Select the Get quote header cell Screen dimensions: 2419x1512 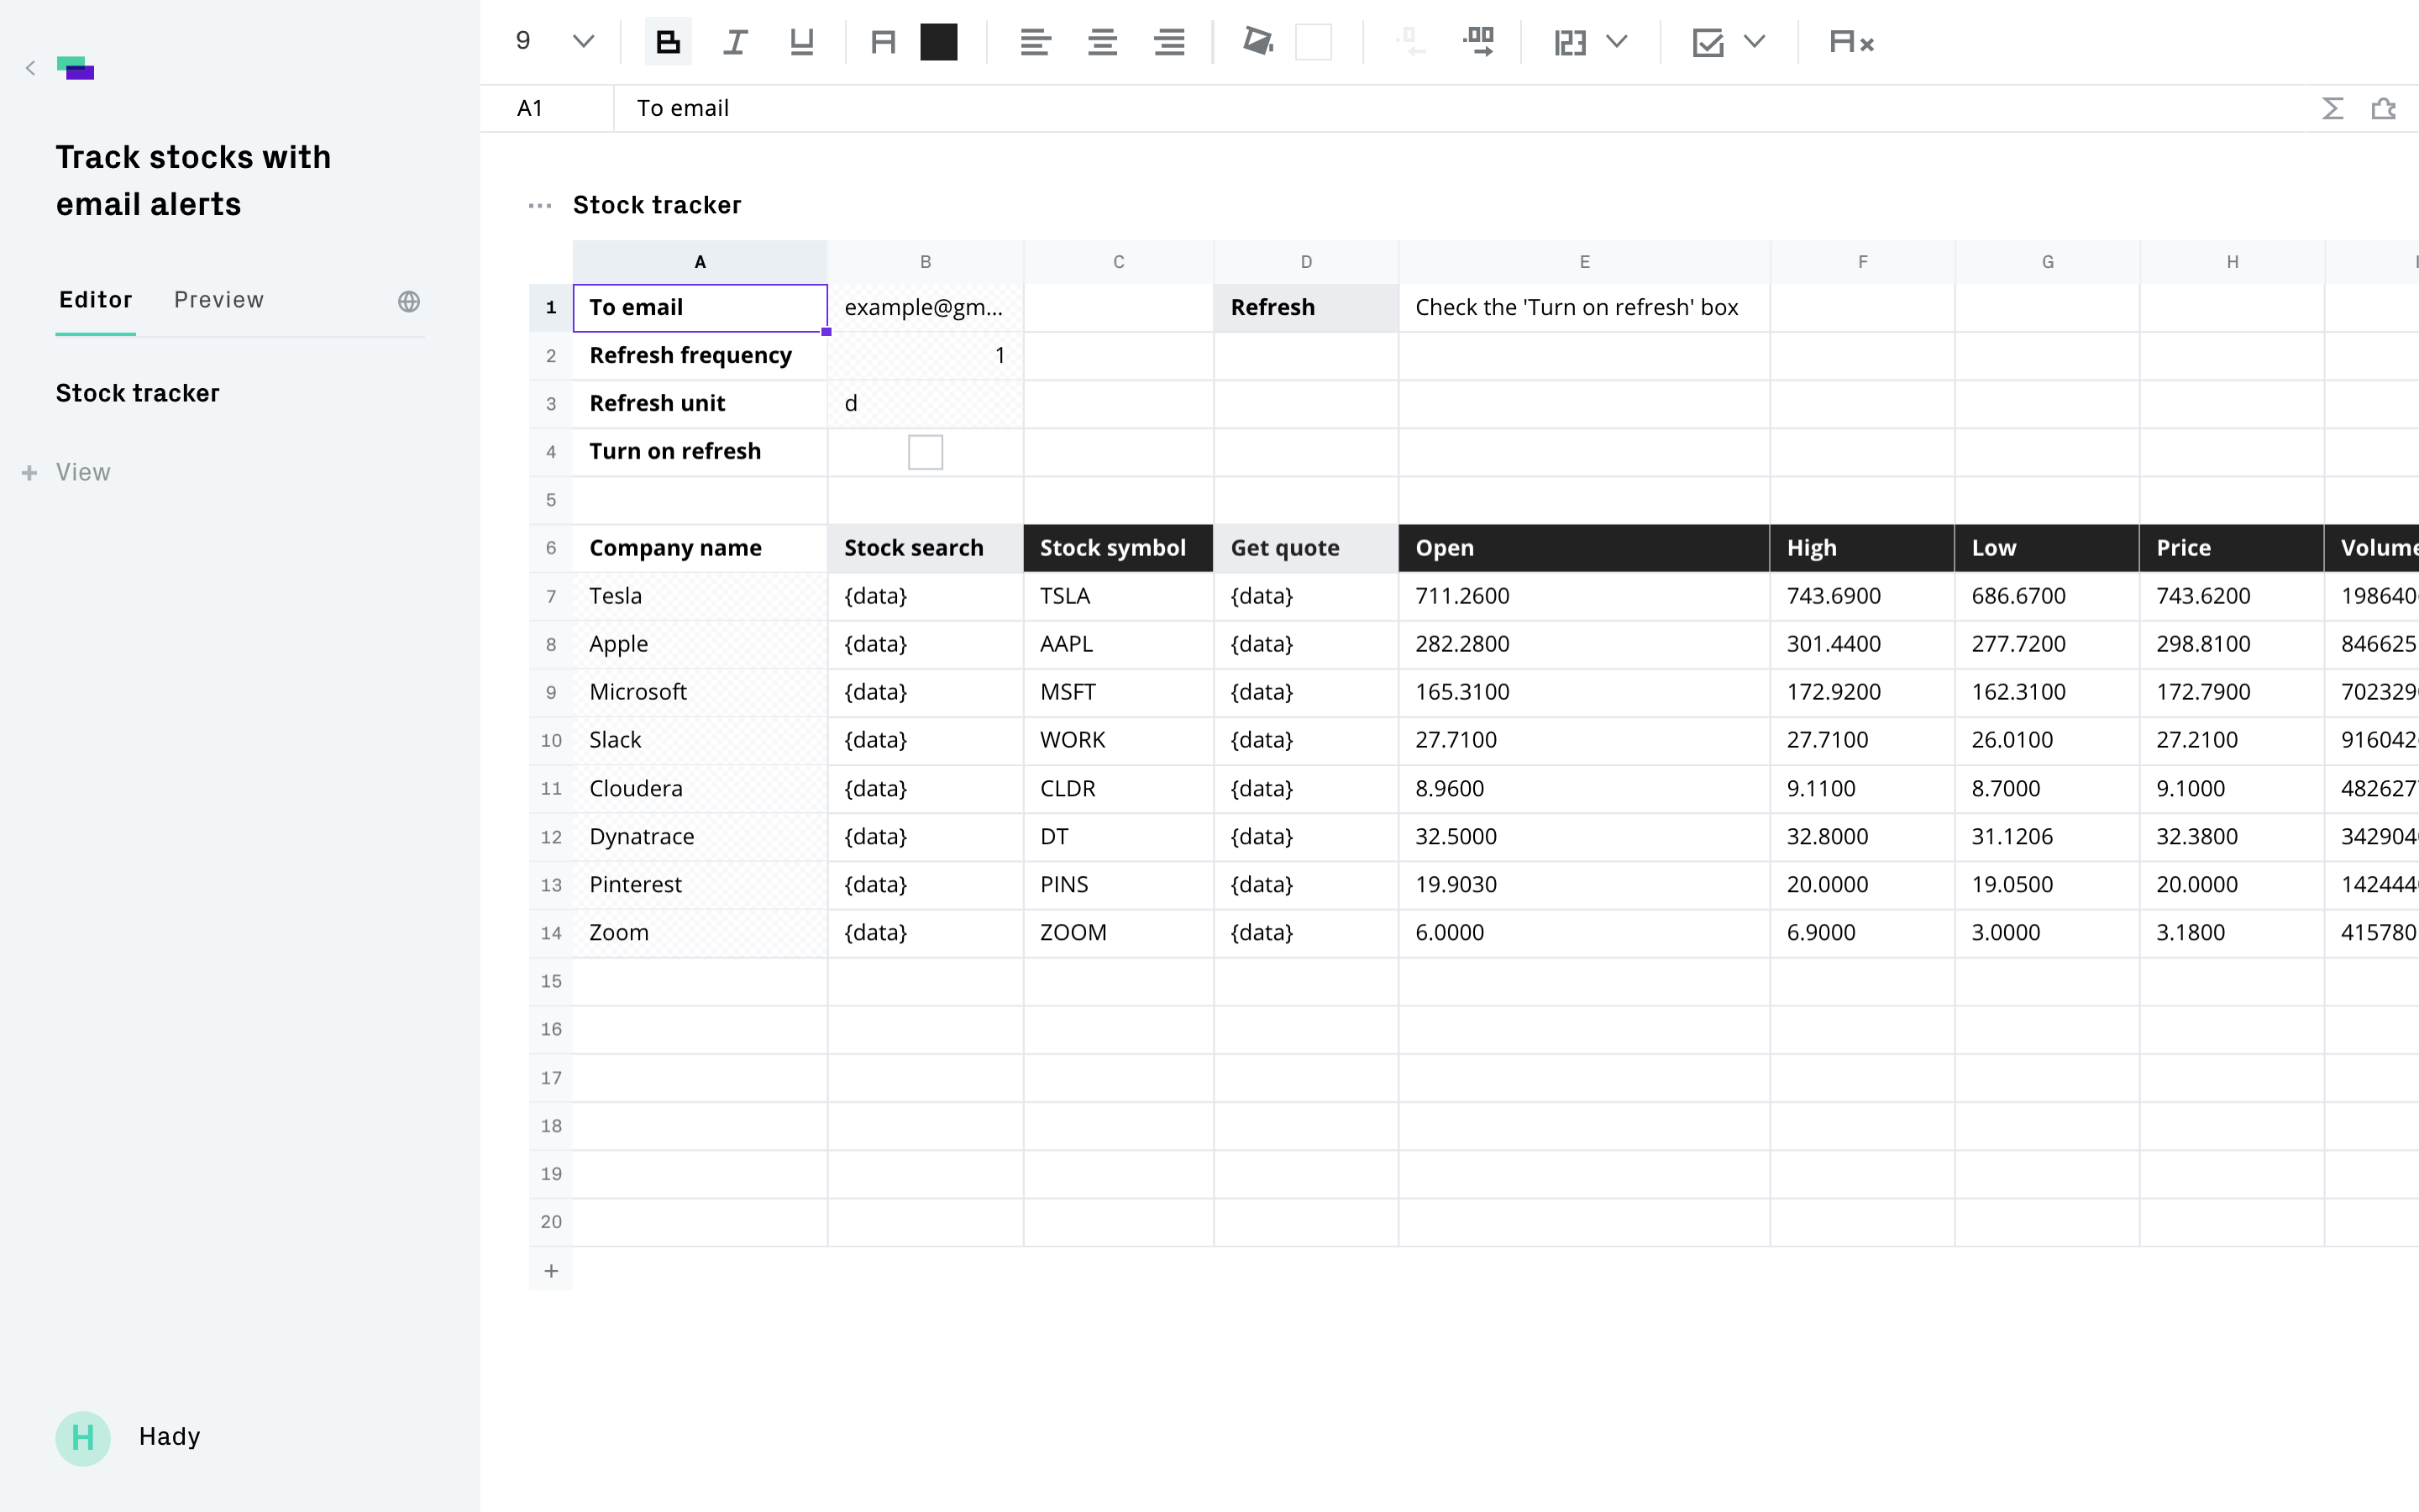click(x=1306, y=548)
